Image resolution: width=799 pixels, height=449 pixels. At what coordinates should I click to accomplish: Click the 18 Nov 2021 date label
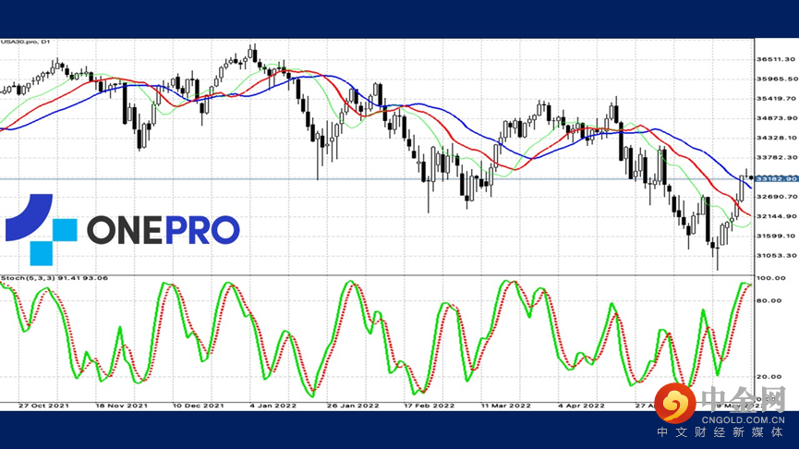(121, 406)
